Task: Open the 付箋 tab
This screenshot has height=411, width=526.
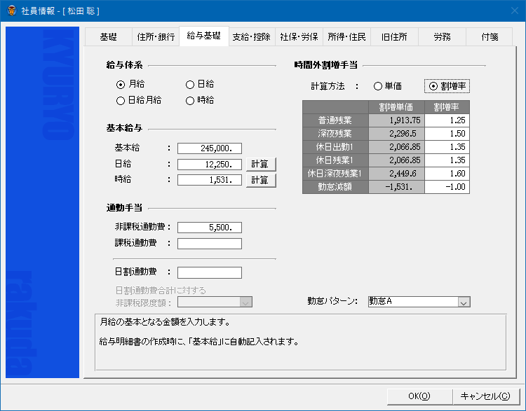Action: (x=490, y=37)
